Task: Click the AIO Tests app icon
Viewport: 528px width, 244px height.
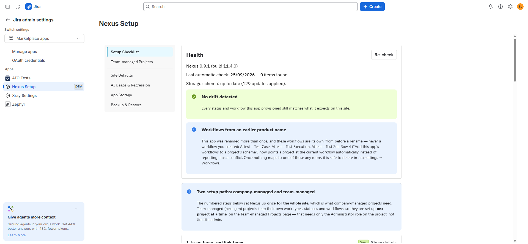Action: pos(8,78)
